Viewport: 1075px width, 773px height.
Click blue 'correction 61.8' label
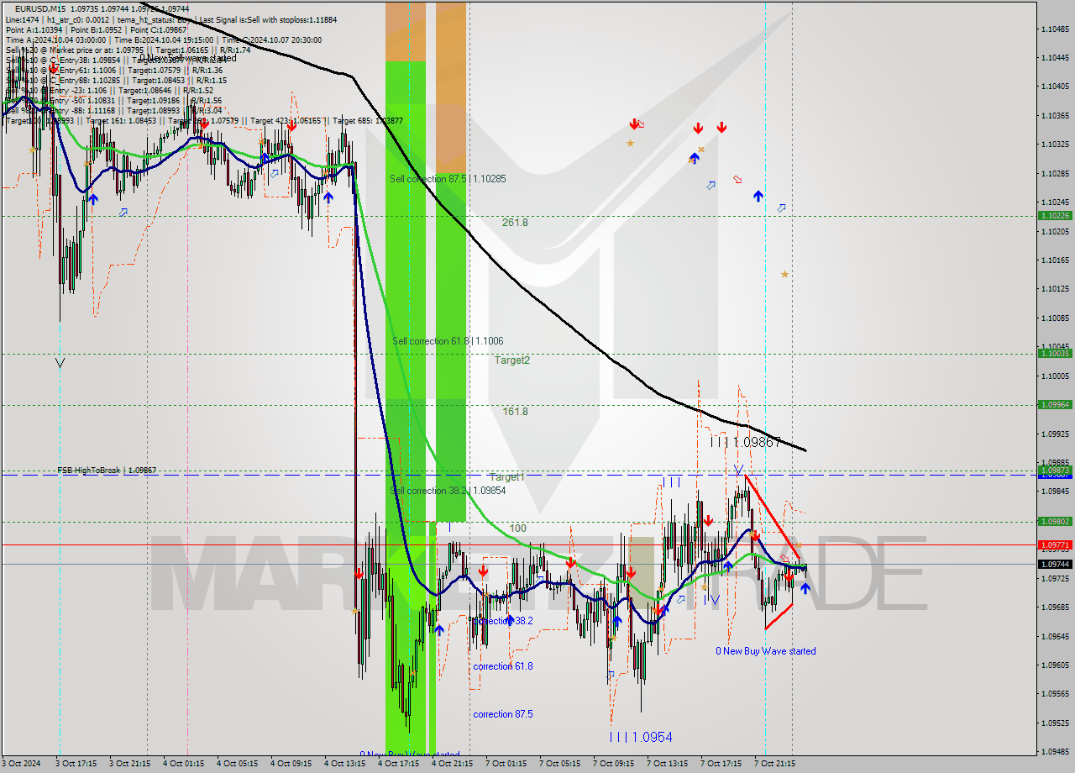coord(502,666)
